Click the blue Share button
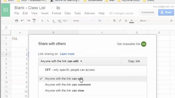The image size is (175, 98). point(166,12)
